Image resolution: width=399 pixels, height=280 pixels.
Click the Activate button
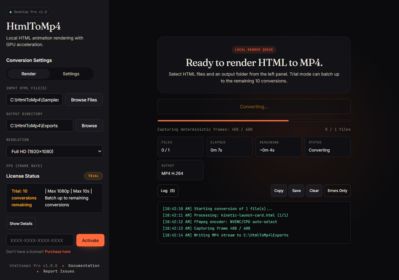click(90, 240)
